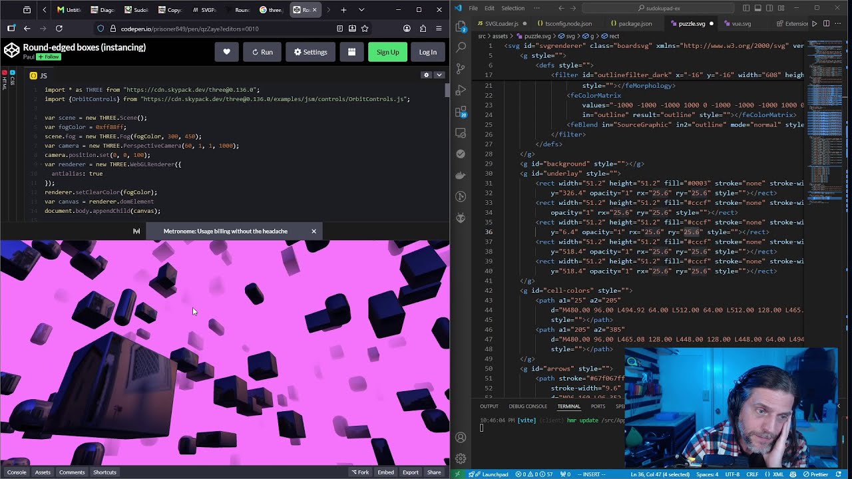Open CodePen Assets panel
This screenshot has width=852, height=479.
click(x=43, y=472)
